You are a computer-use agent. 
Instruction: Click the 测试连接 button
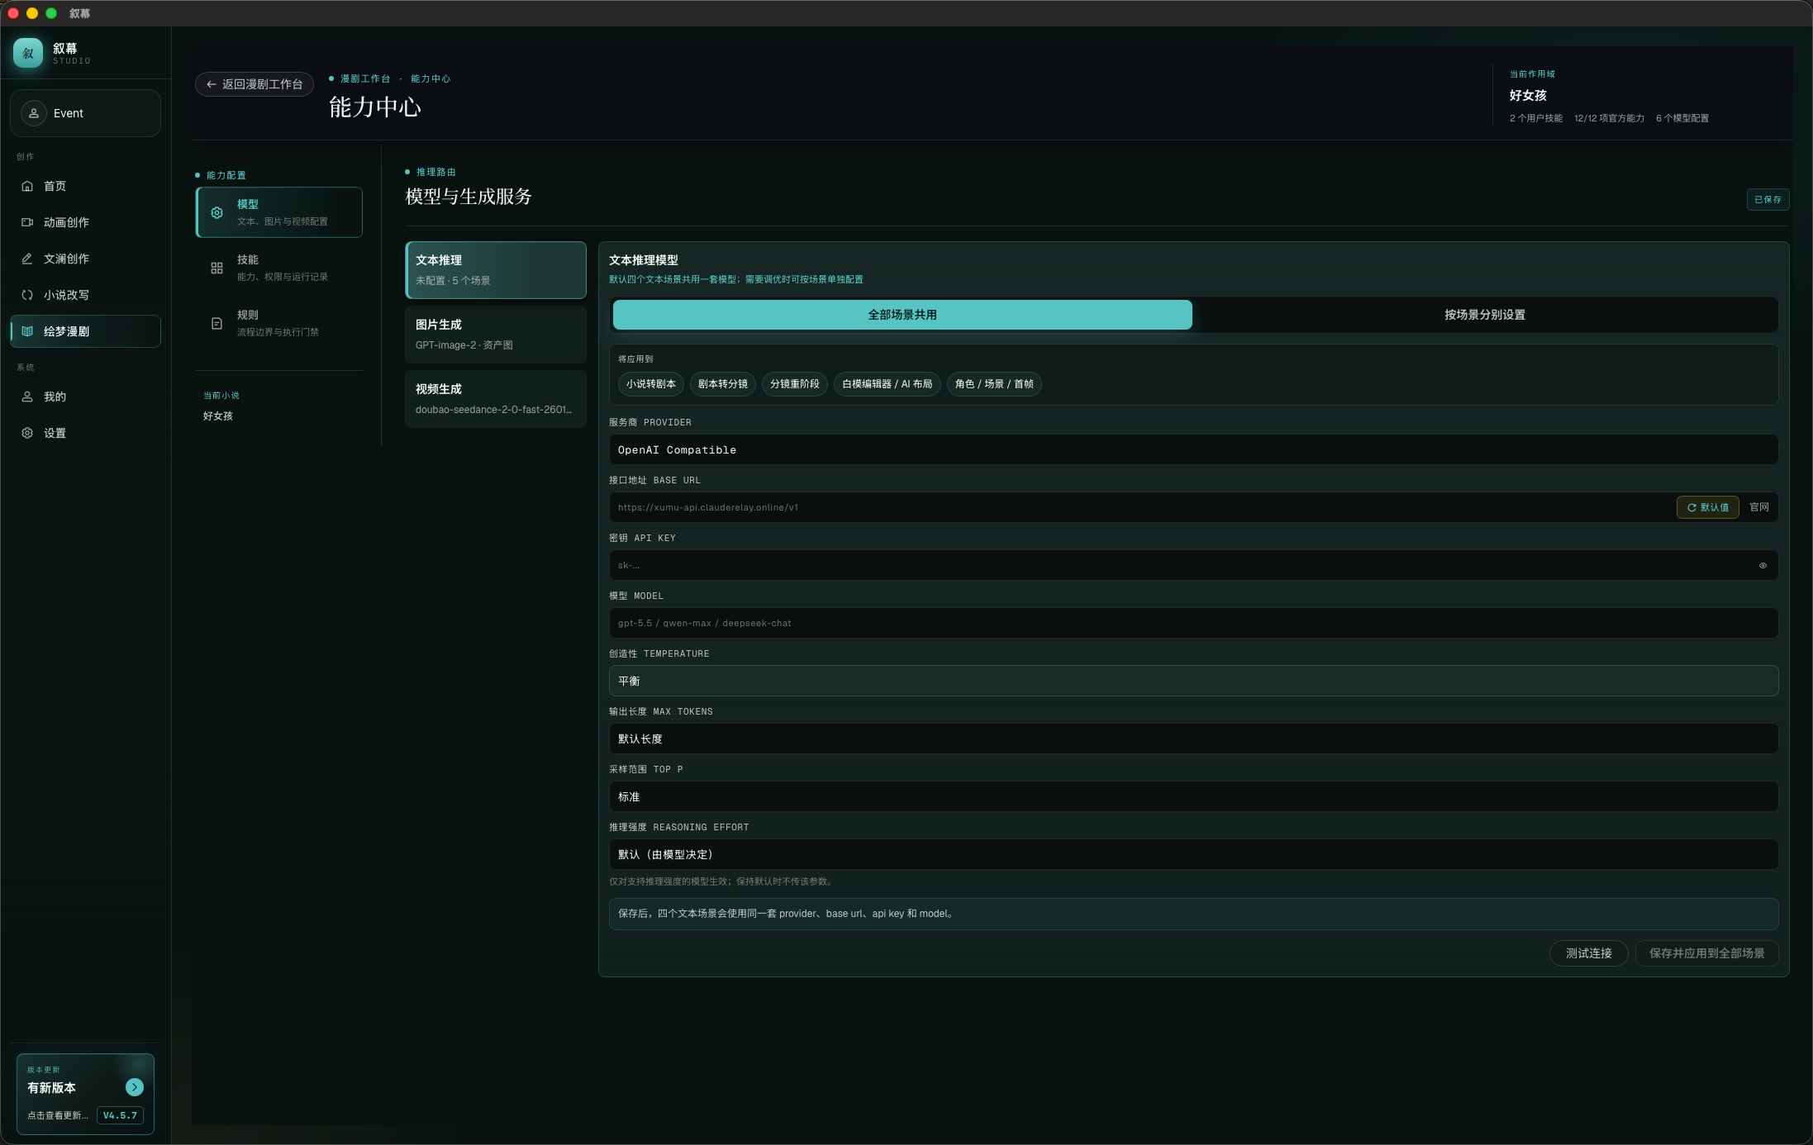point(1588,953)
